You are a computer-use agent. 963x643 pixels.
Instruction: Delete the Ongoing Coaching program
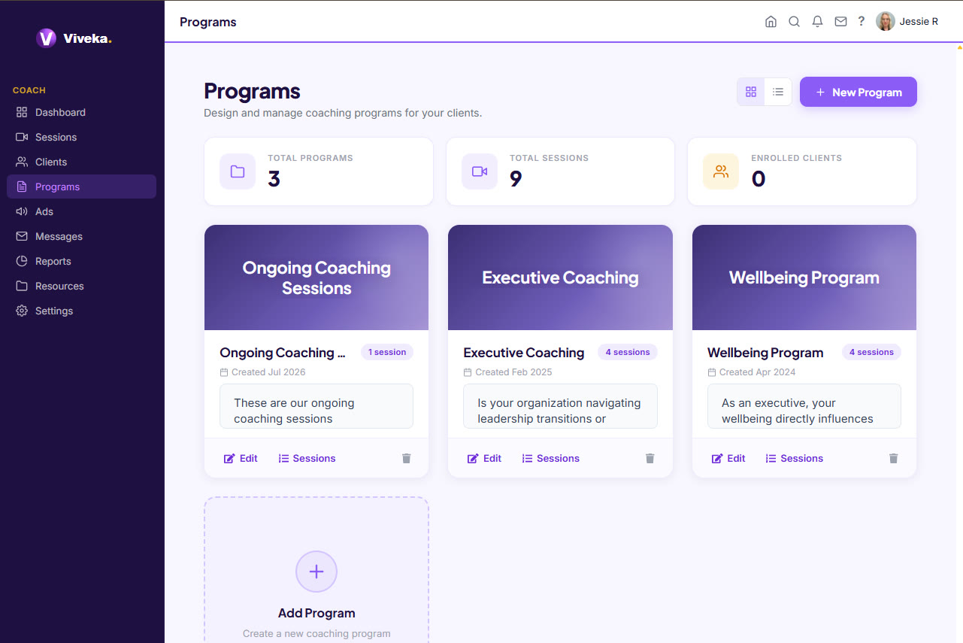click(x=406, y=458)
